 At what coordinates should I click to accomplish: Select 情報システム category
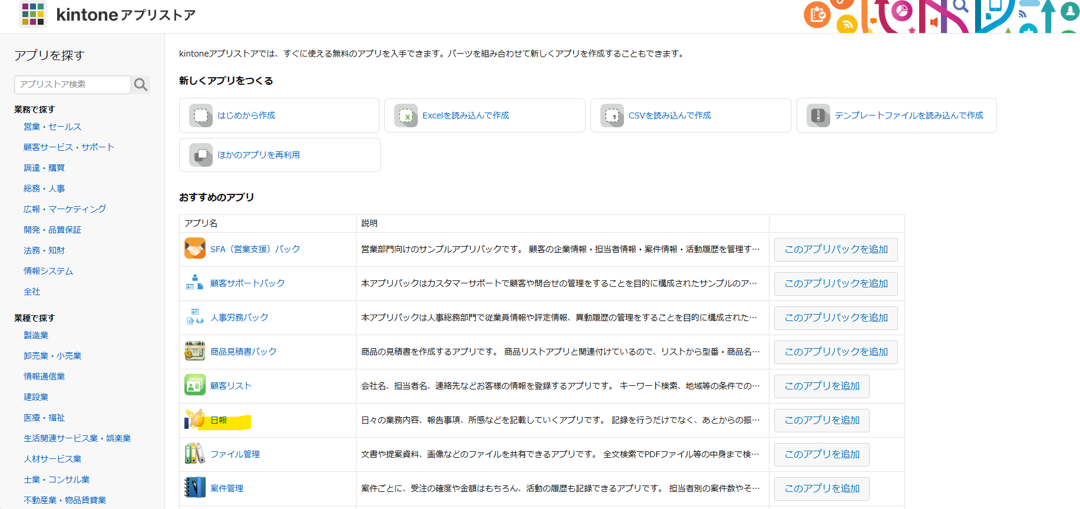click(48, 271)
